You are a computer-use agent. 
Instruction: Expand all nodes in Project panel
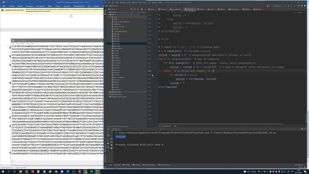point(135,9)
